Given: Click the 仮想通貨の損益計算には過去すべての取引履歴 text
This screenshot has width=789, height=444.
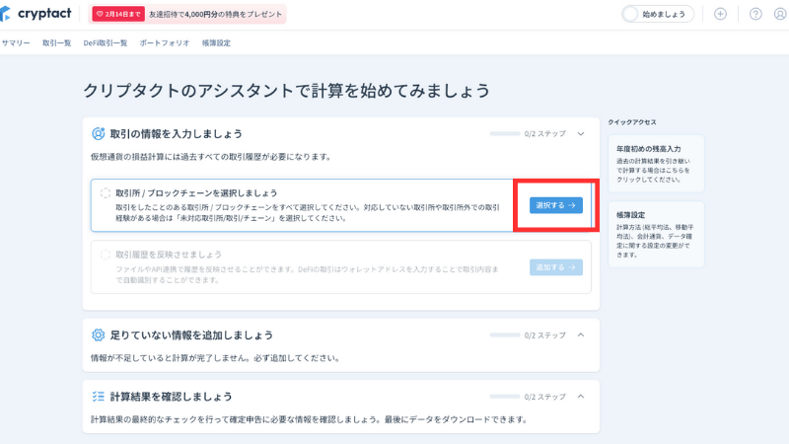Looking at the screenshot, I should [211, 157].
